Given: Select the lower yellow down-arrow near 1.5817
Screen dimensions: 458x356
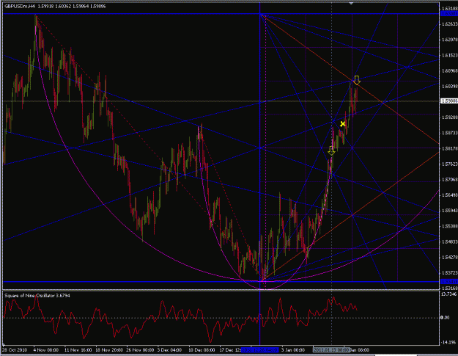Looking at the screenshot, I should pyautogui.click(x=331, y=150).
